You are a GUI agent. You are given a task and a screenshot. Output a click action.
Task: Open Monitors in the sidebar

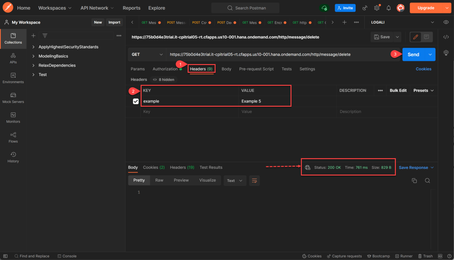(x=13, y=118)
